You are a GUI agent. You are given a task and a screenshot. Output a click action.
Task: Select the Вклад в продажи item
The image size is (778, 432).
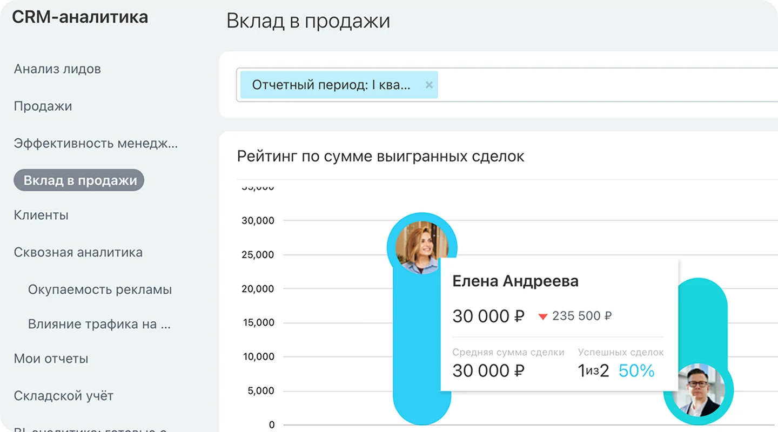tap(79, 180)
